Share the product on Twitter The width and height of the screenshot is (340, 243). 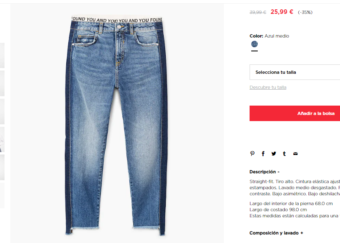pos(274,154)
